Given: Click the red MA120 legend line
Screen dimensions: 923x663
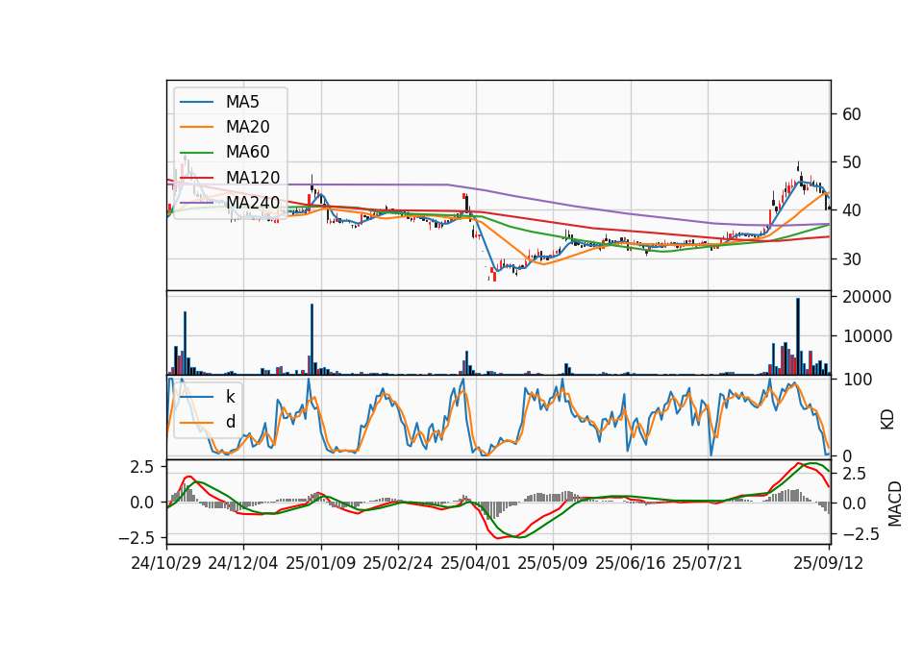Looking at the screenshot, I should [x=196, y=177].
